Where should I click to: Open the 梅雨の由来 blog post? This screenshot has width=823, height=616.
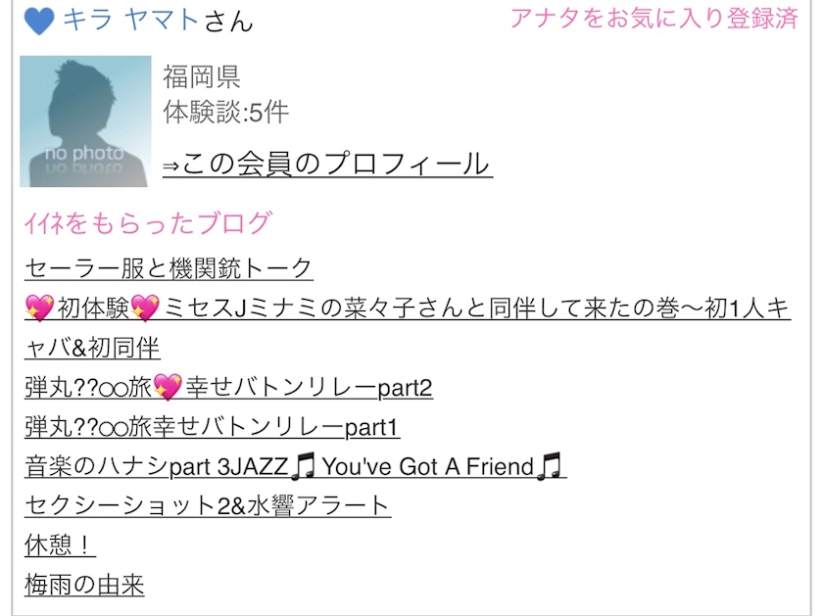pos(84,585)
